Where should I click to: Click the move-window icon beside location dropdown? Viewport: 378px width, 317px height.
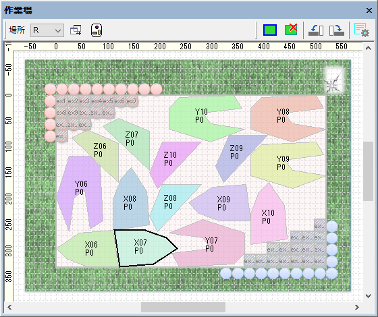pos(76,30)
